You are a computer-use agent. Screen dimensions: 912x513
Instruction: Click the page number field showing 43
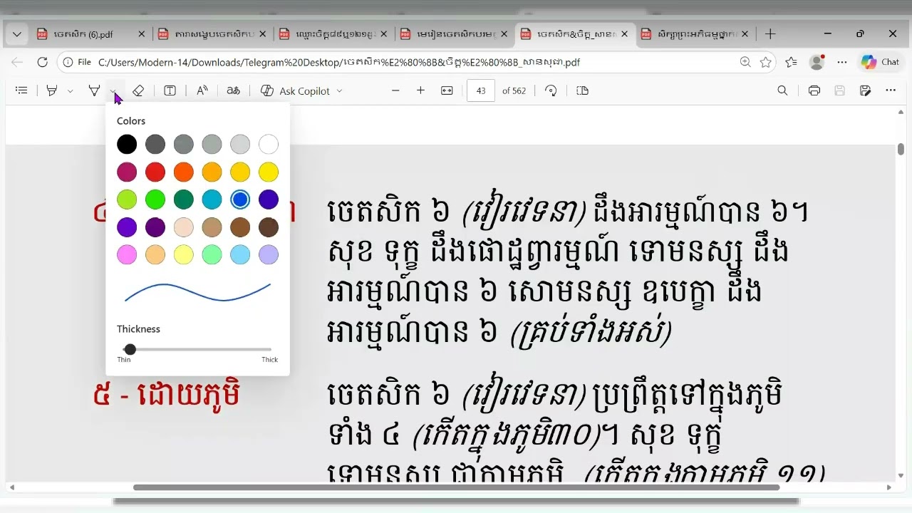click(x=481, y=90)
